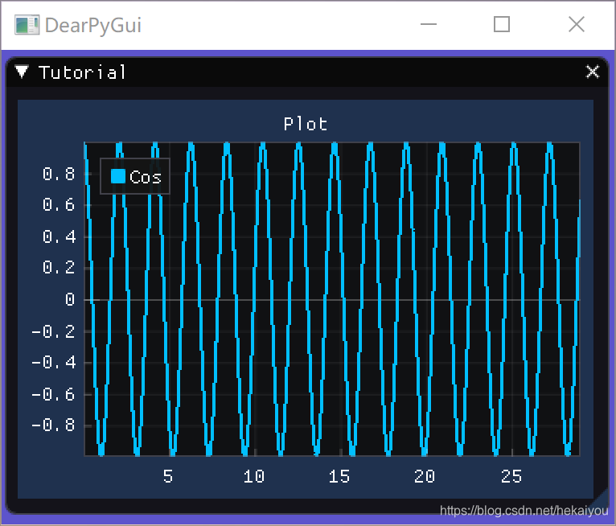Click the y-axis label 0.2

pyautogui.click(x=59, y=268)
